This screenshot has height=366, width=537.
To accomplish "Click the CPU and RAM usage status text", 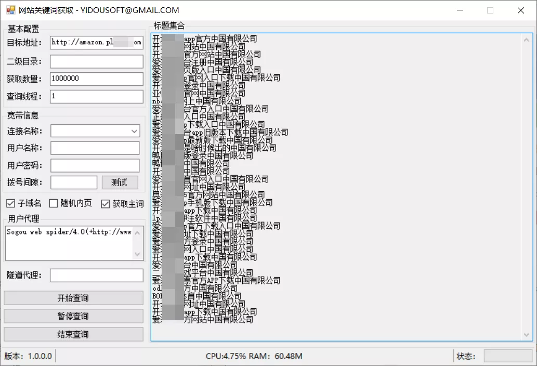I will (x=254, y=356).
